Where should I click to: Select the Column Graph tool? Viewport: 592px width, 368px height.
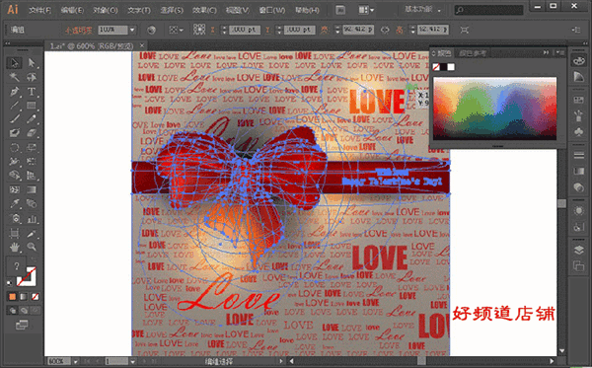coord(32,219)
